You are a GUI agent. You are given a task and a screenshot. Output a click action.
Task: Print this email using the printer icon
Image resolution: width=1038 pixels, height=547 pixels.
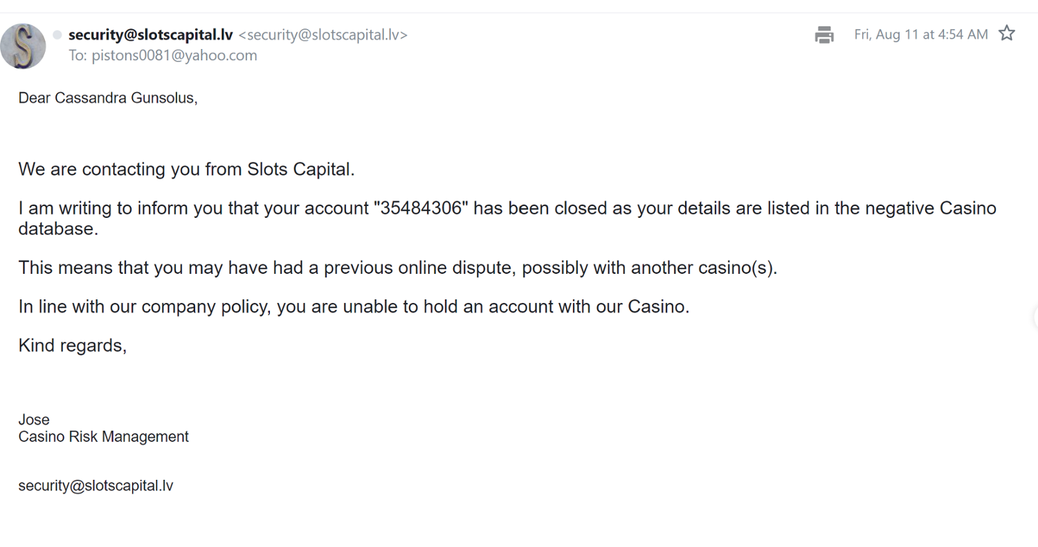pyautogui.click(x=823, y=35)
